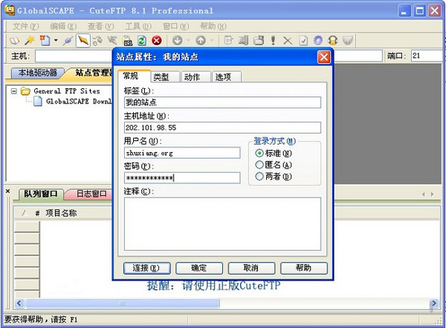The height and width of the screenshot is (328, 446).
Task: Click the green refresh icon in toolbar
Action: (x=142, y=40)
